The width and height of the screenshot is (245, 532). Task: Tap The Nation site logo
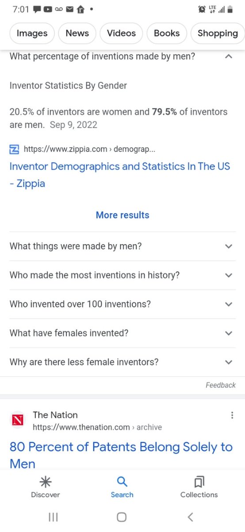pos(18,421)
